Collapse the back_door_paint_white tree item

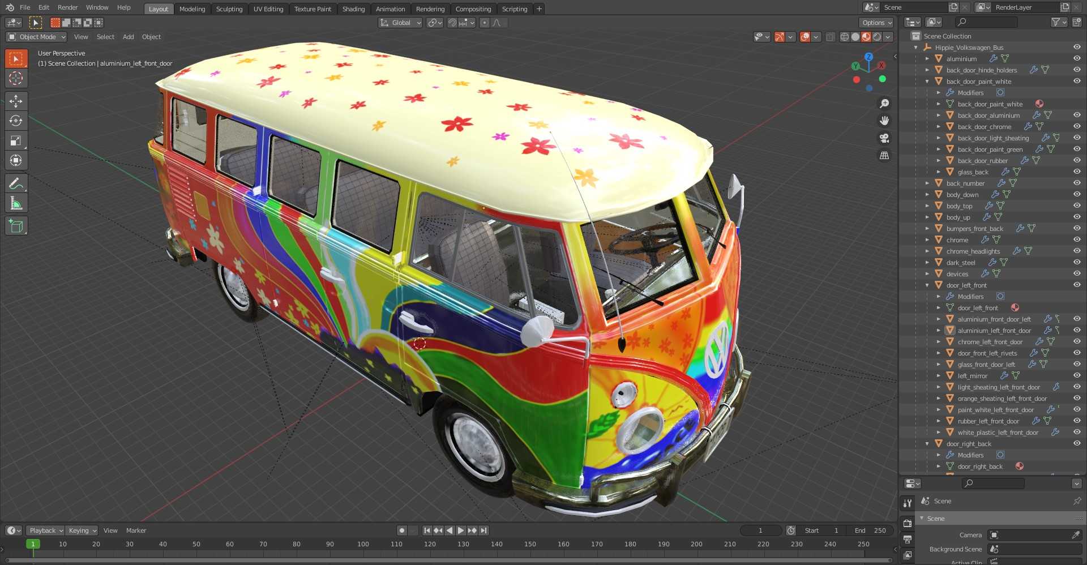pos(927,82)
